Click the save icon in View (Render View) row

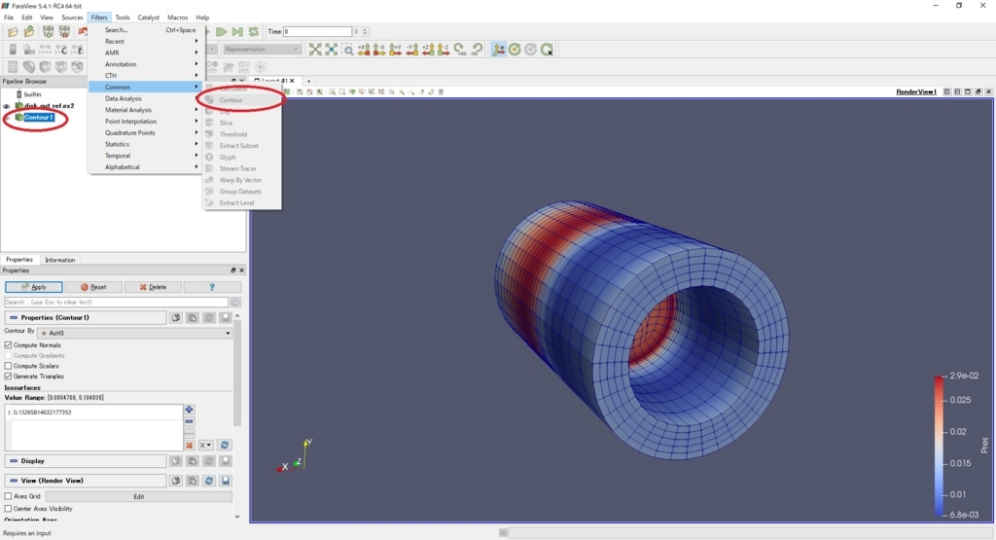226,481
